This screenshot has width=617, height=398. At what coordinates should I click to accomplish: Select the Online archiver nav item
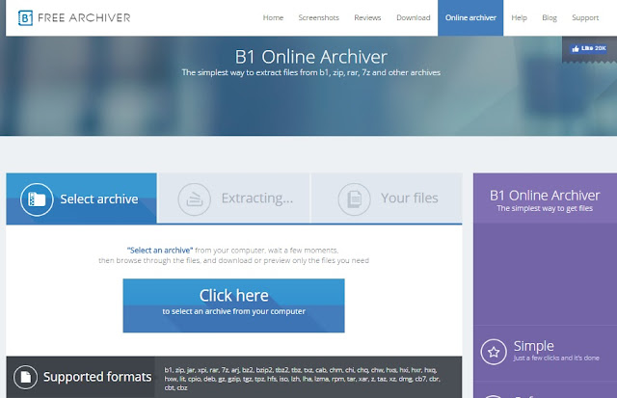point(470,17)
